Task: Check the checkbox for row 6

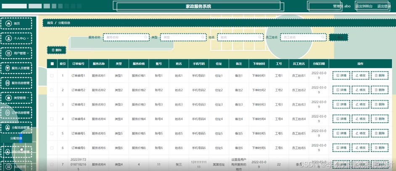Action: click(52, 148)
